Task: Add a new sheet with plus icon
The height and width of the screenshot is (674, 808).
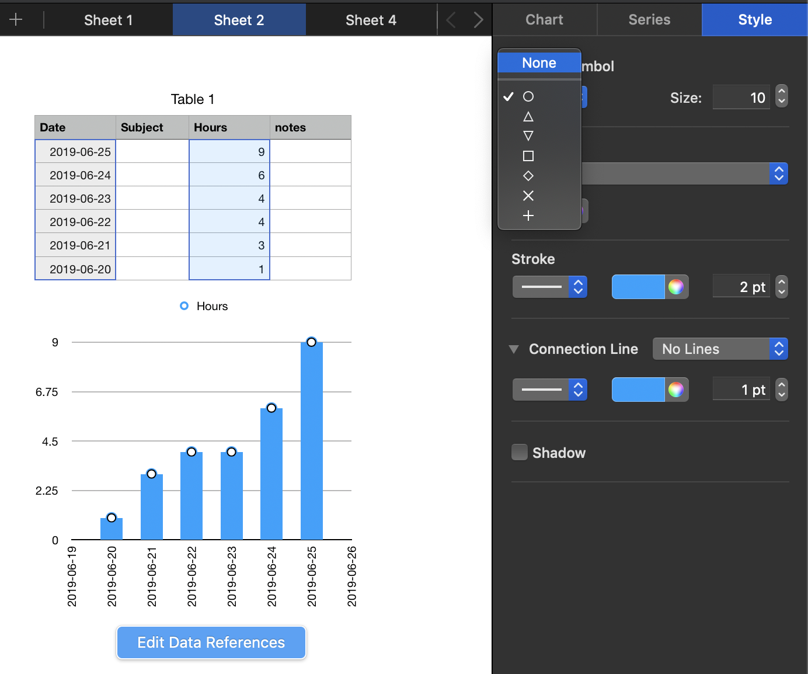Action: (x=16, y=19)
